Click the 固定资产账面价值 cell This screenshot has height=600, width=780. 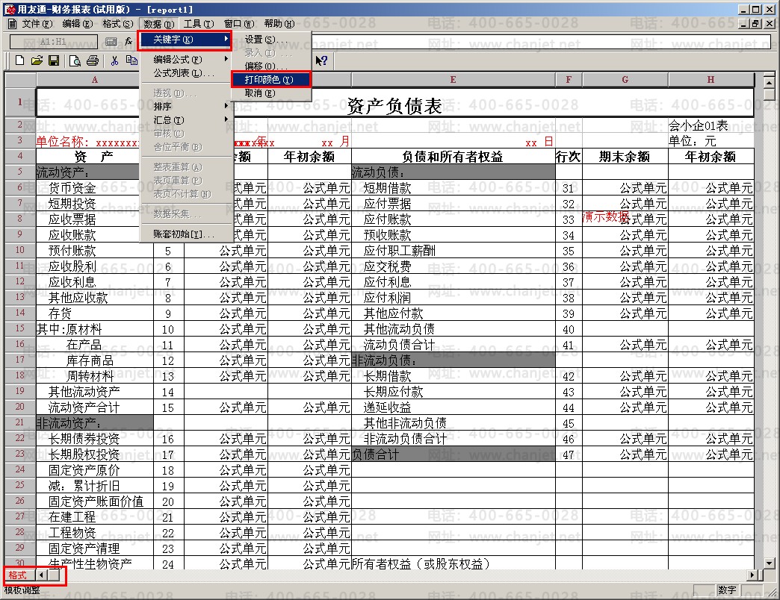click(95, 501)
